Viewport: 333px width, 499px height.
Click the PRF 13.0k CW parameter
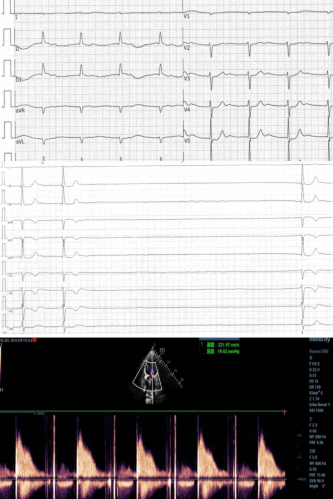tap(317, 475)
